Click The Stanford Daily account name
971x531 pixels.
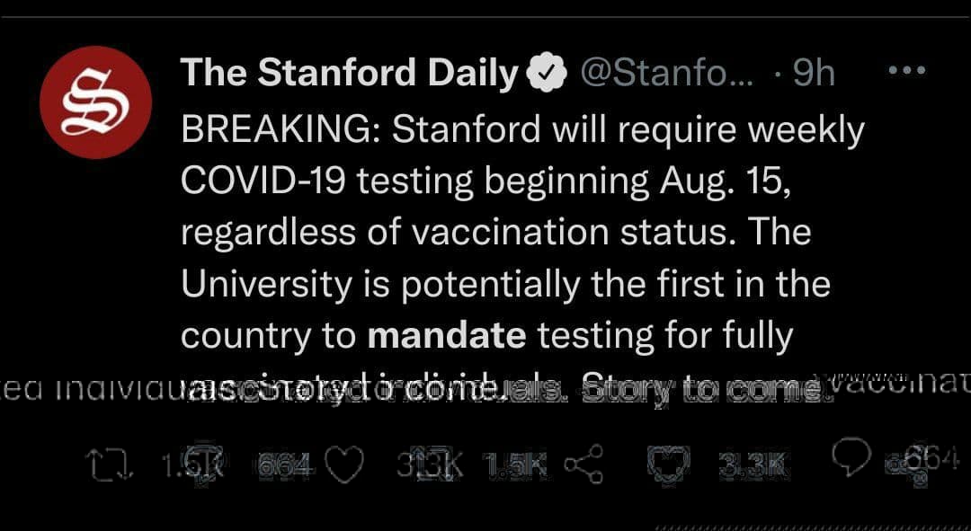pyautogui.click(x=350, y=74)
